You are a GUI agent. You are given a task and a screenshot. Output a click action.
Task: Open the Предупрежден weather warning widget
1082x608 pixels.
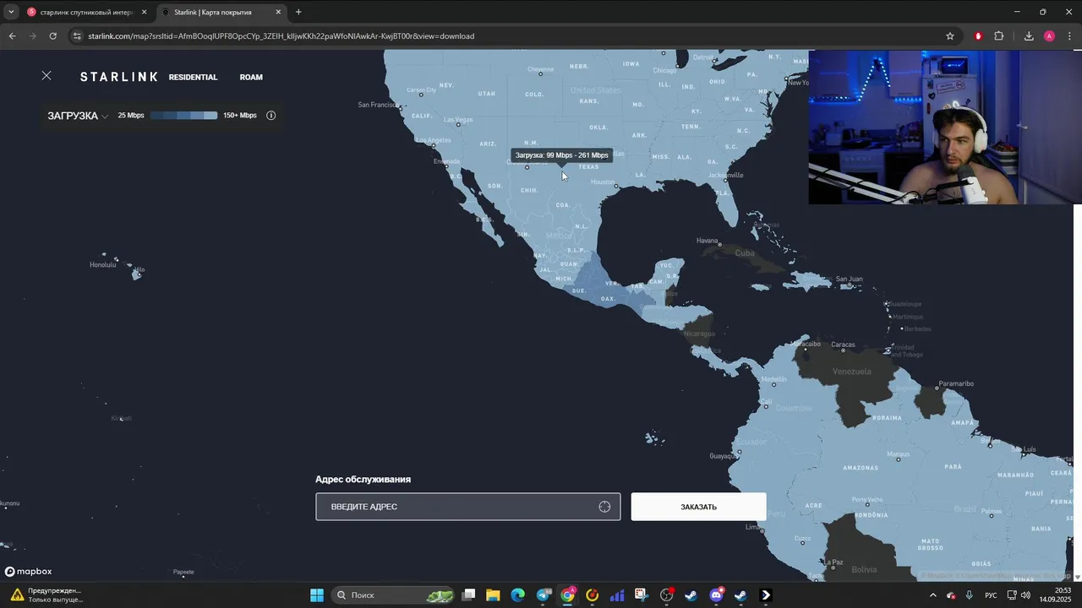pyautogui.click(x=46, y=595)
